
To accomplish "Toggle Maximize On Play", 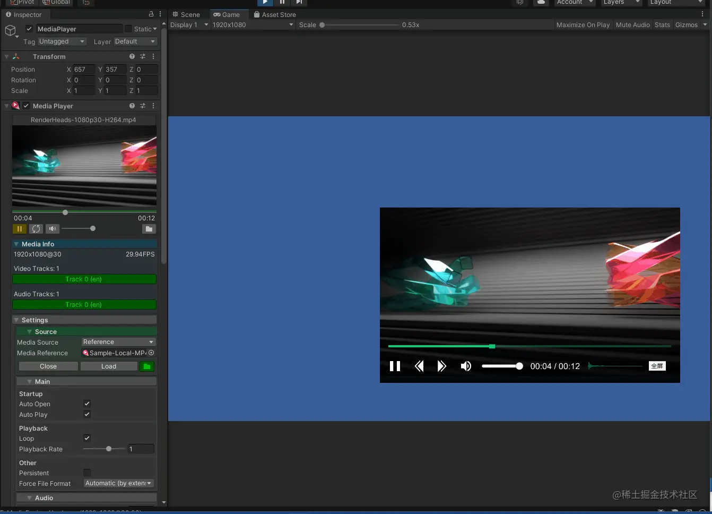I will pyautogui.click(x=583, y=25).
